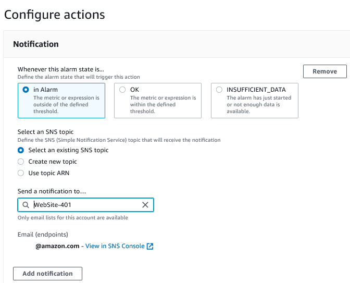This screenshot has width=350, height=283.
Task: Switch to the "Create new topic" option
Action: 21,162
